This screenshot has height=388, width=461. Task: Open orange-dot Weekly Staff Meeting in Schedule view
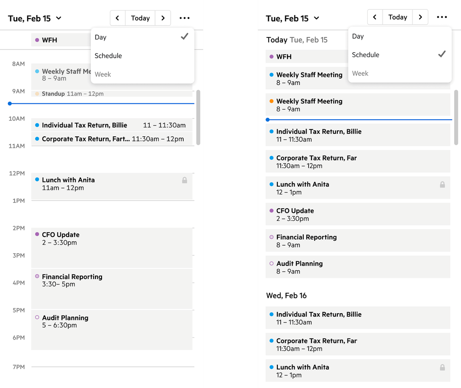tap(358, 105)
